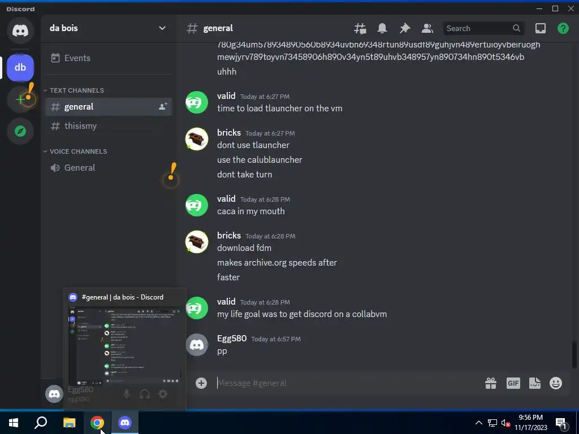Open the emoji picker smiley
This screenshot has height=434, width=579.
pos(556,383)
